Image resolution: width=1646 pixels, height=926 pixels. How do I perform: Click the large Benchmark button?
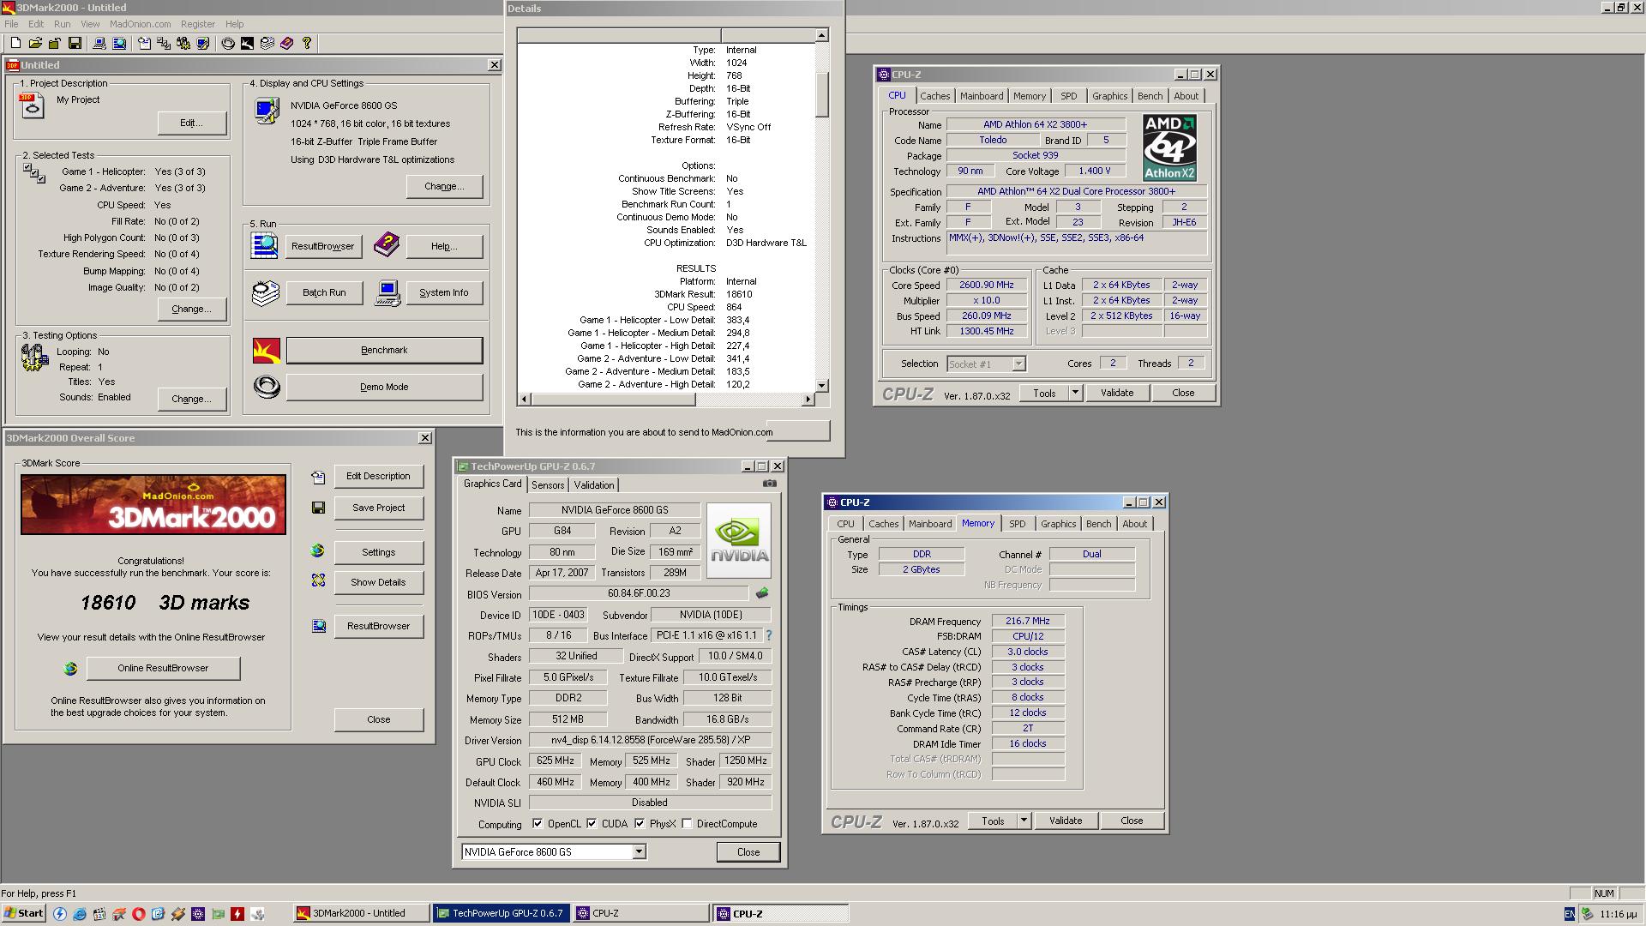[384, 350]
